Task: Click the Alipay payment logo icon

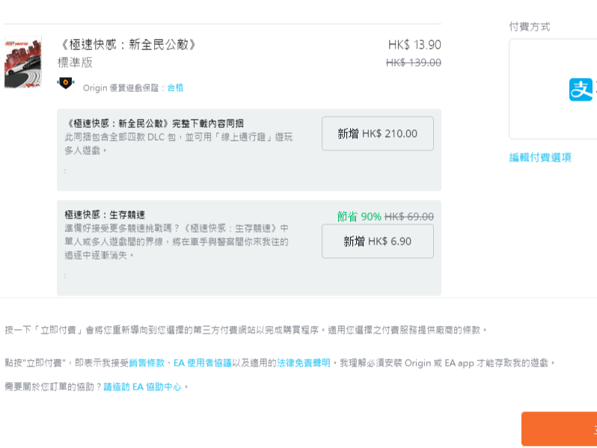Action: (x=581, y=90)
